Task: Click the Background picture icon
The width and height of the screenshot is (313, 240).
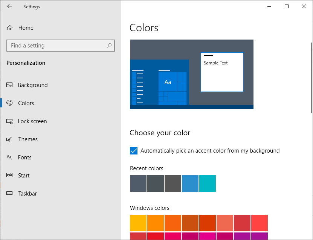Action: click(x=10, y=85)
